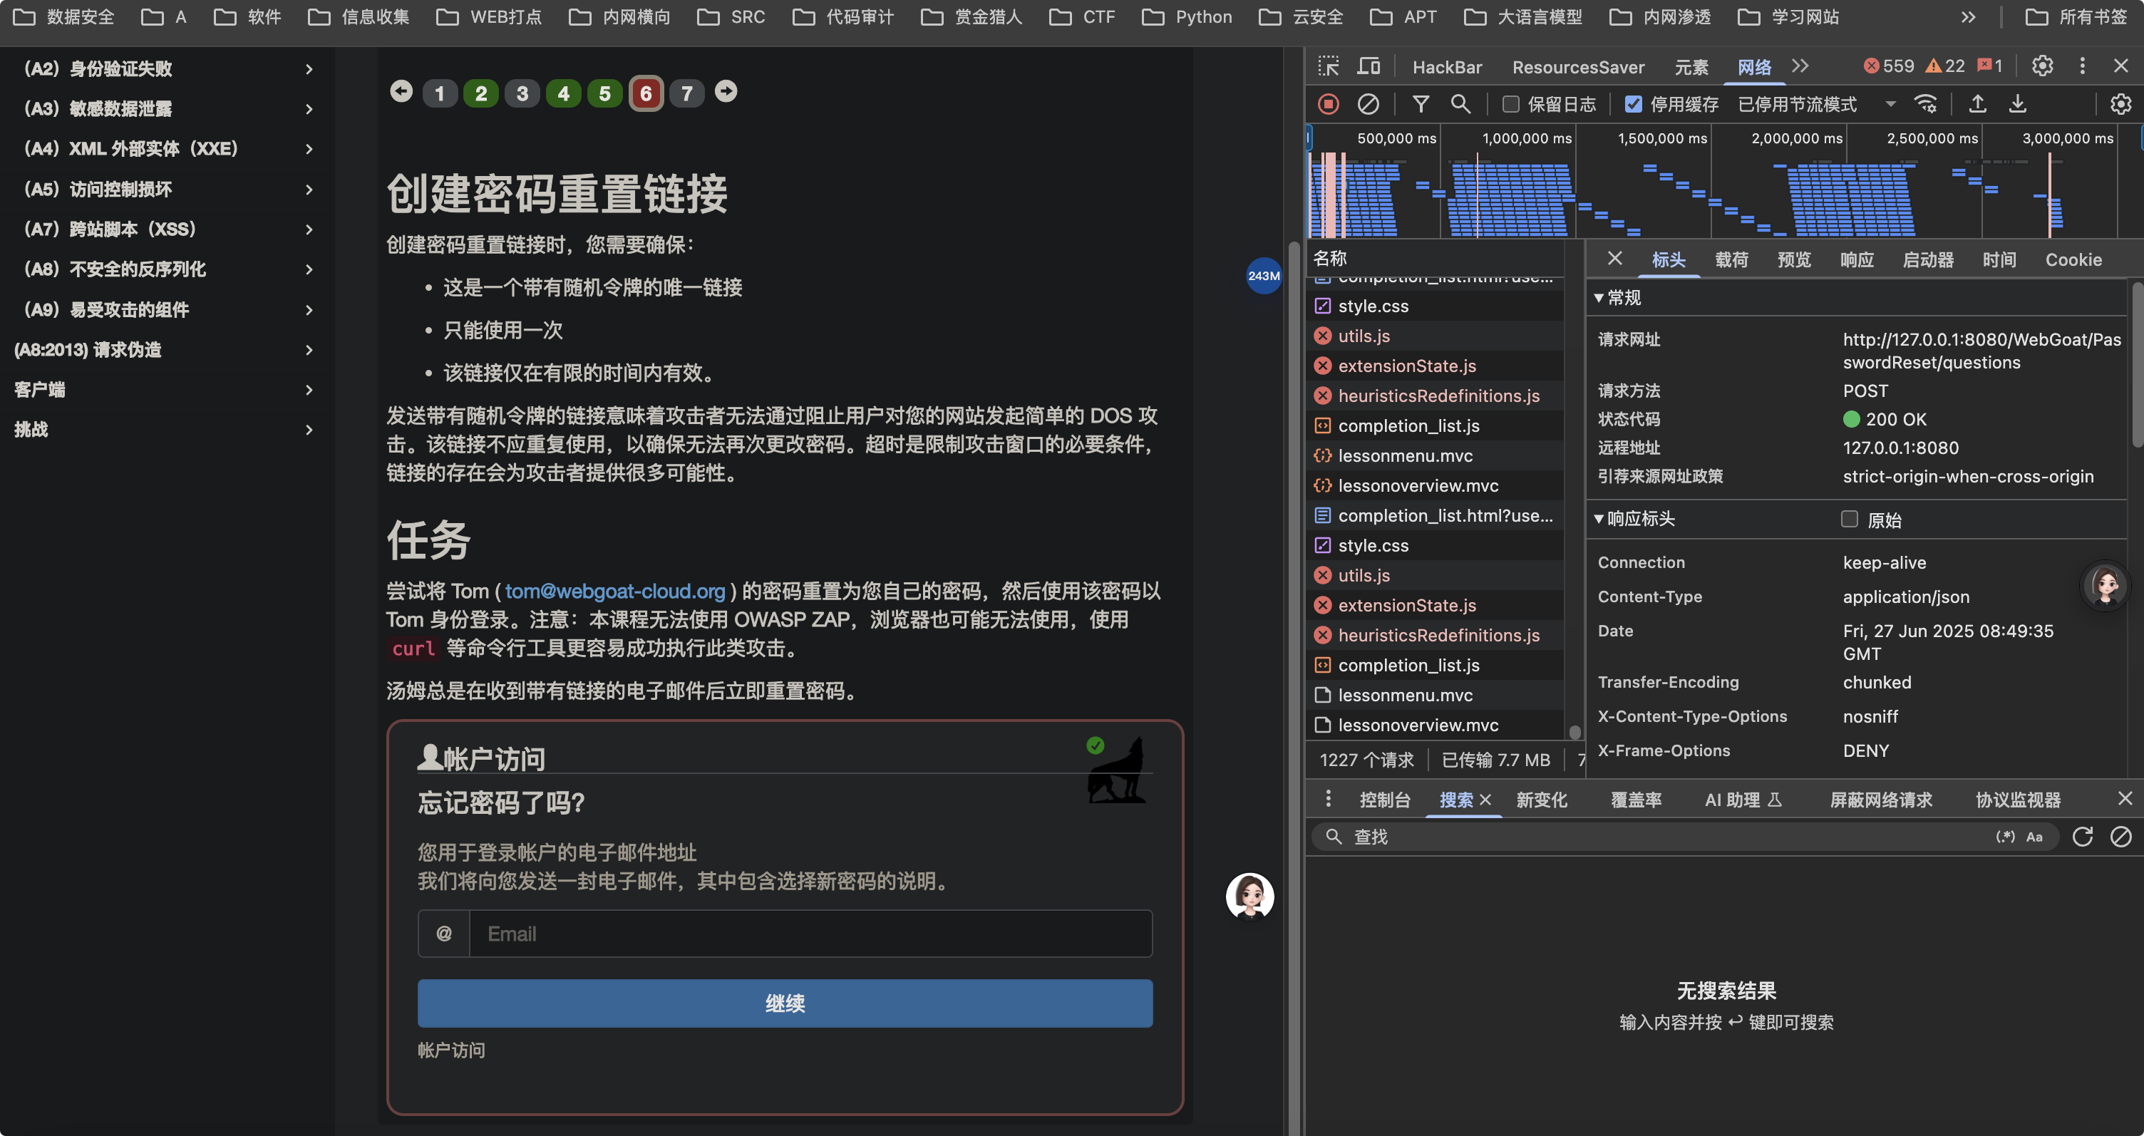Switch to HackBar tab
Screen dimensions: 2144x1136
(1448, 66)
